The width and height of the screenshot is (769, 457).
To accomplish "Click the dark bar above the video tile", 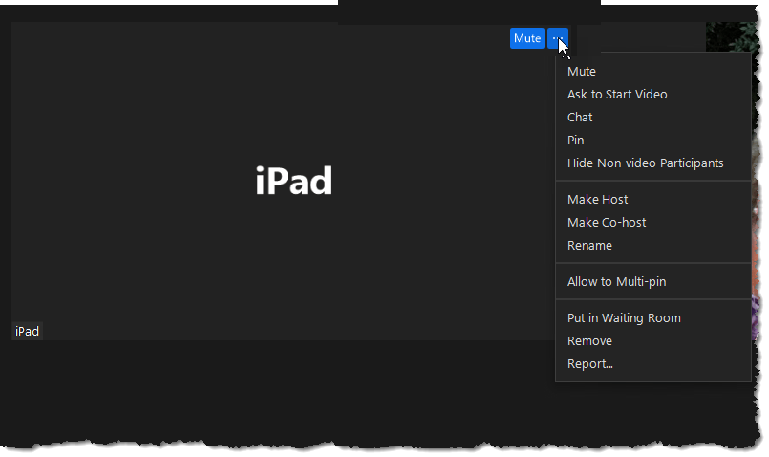I will coord(468,11).
